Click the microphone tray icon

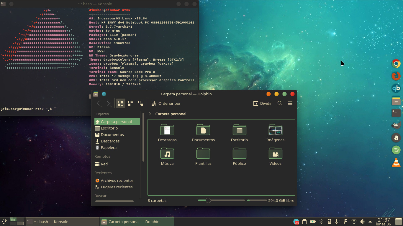click(337, 222)
